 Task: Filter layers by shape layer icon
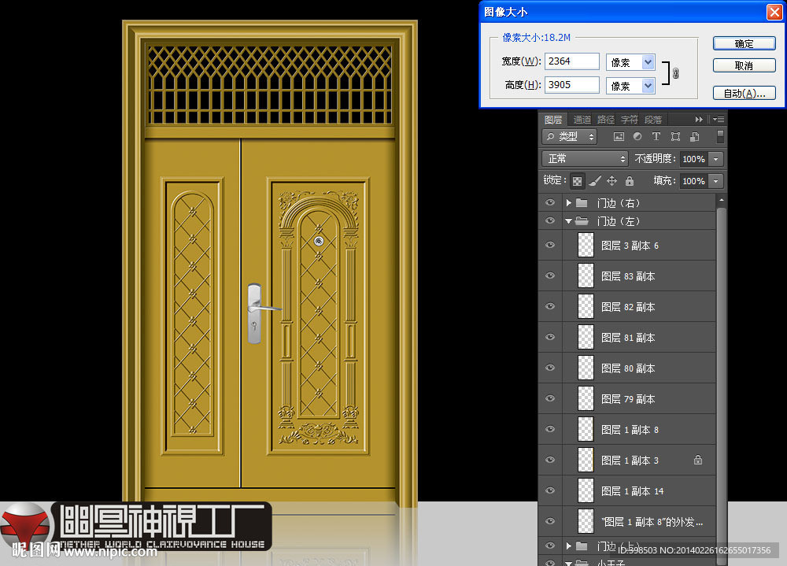coord(675,137)
